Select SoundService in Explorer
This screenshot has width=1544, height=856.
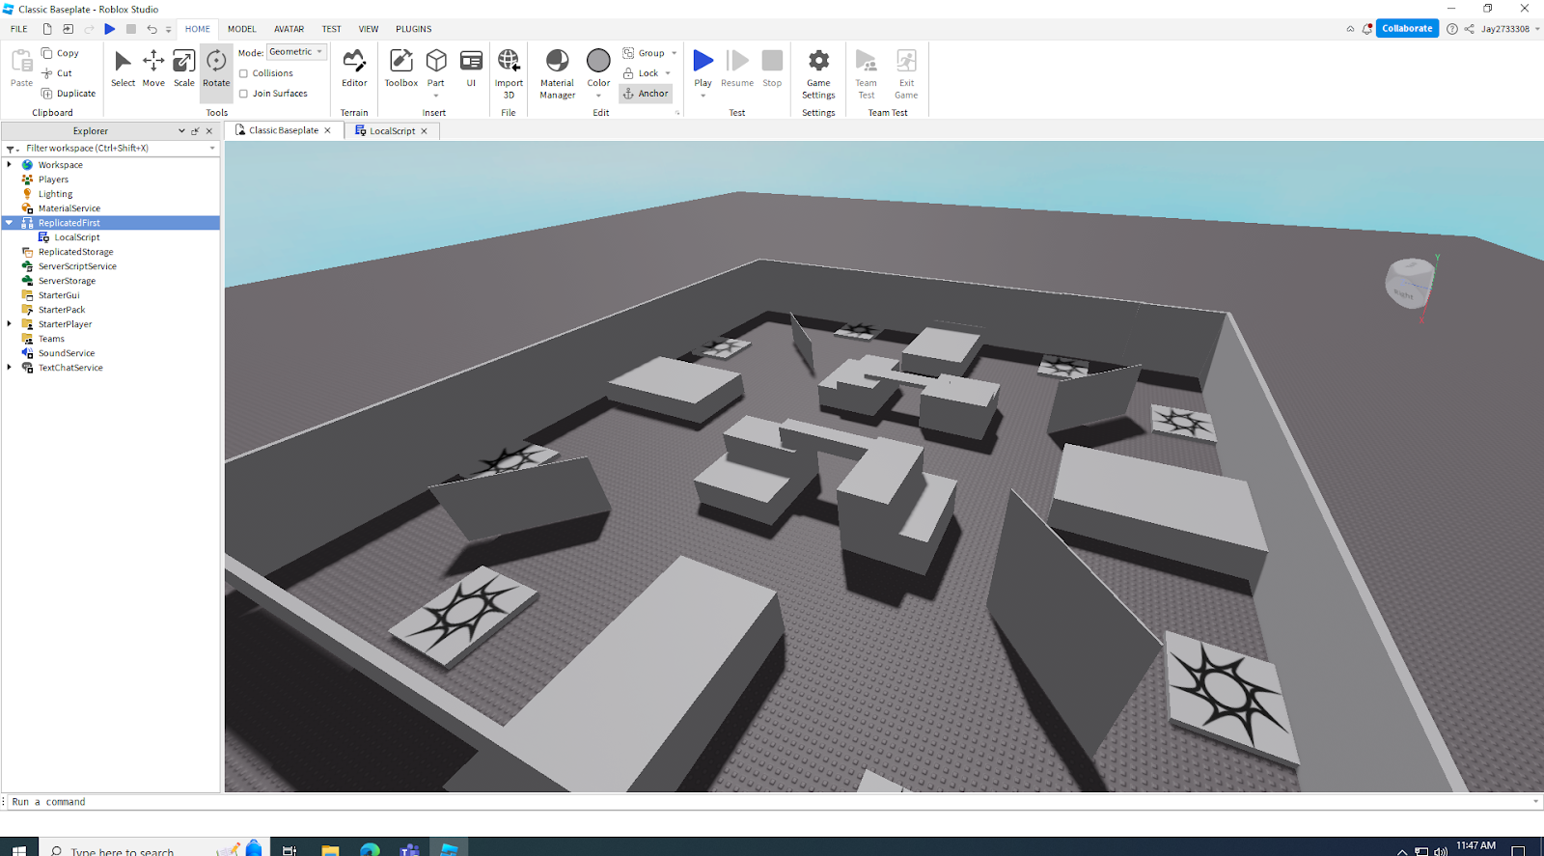[x=67, y=353]
